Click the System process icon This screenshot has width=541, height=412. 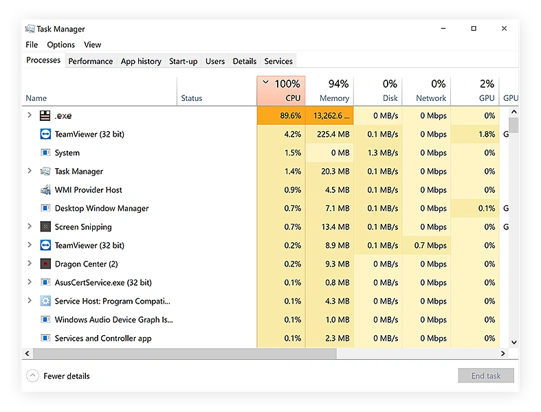(x=45, y=153)
